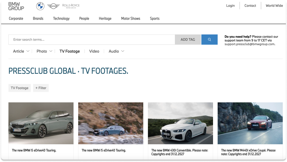Open the Login link

(230, 5)
